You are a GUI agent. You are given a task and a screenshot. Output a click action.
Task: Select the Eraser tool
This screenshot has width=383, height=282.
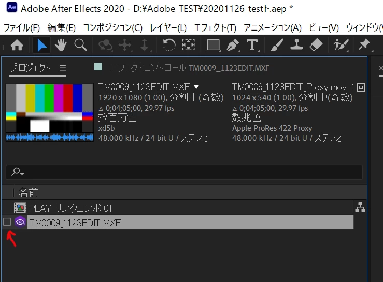click(316, 45)
